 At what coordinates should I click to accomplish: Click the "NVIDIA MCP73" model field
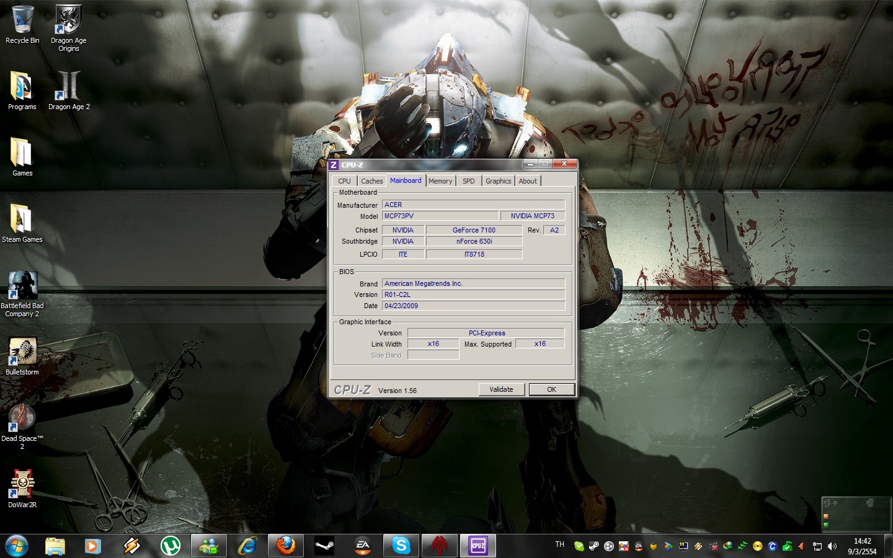coord(533,216)
